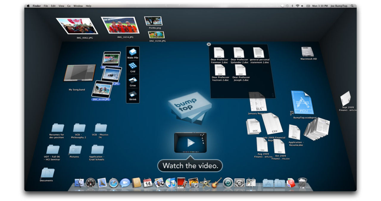Viewport: 381px width, 201px height.
Task: Open the View menu
Action: tap(61, 6)
